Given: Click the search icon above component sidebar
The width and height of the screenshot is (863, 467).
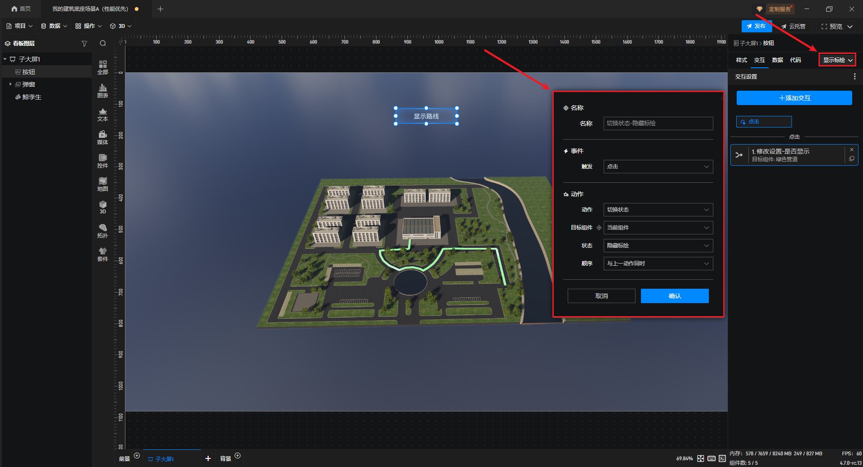Looking at the screenshot, I should coord(103,44).
